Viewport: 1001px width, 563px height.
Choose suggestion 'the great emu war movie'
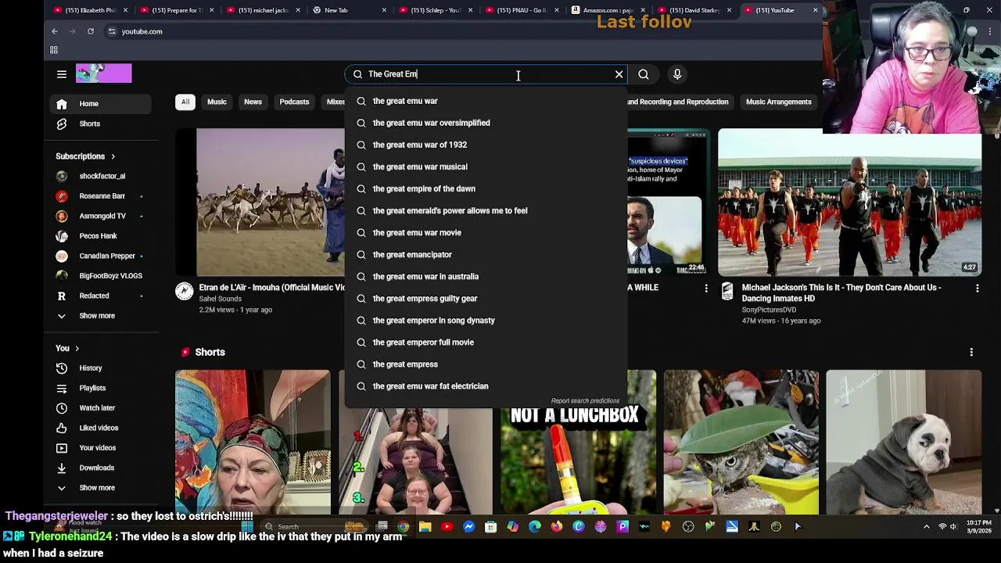coord(485,232)
